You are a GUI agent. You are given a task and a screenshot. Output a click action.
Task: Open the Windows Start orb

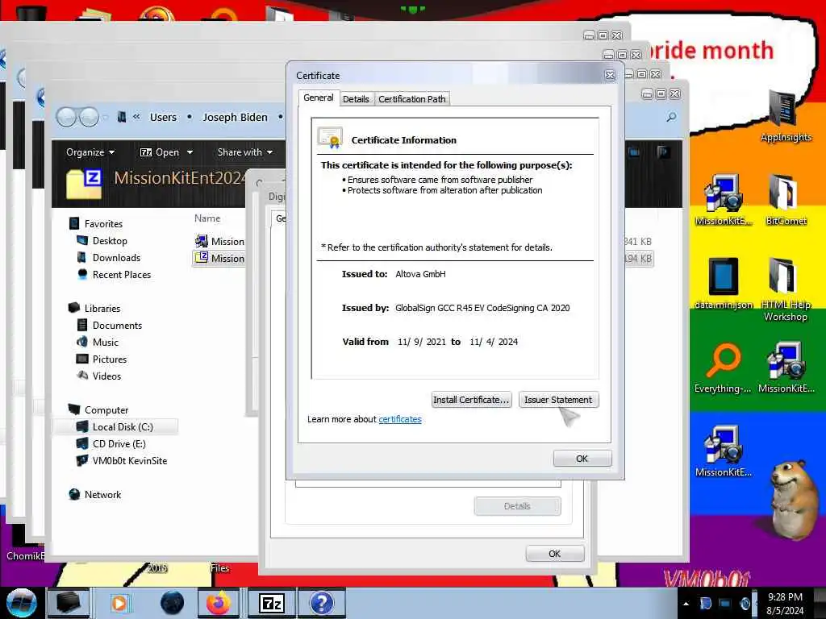[21, 603]
